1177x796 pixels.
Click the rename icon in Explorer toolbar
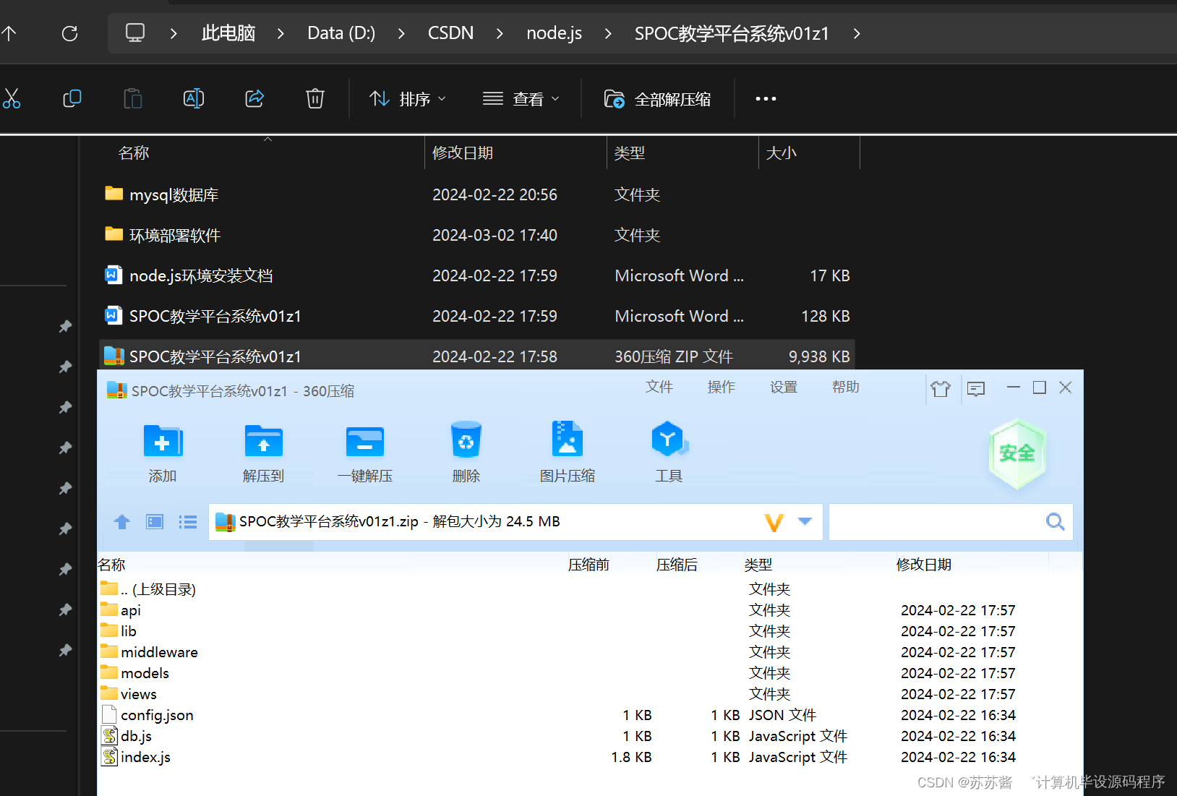click(x=193, y=98)
